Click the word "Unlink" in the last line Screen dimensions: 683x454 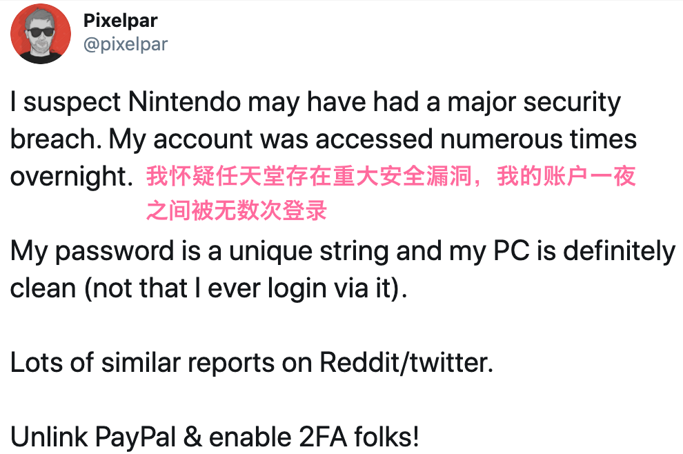[48, 437]
